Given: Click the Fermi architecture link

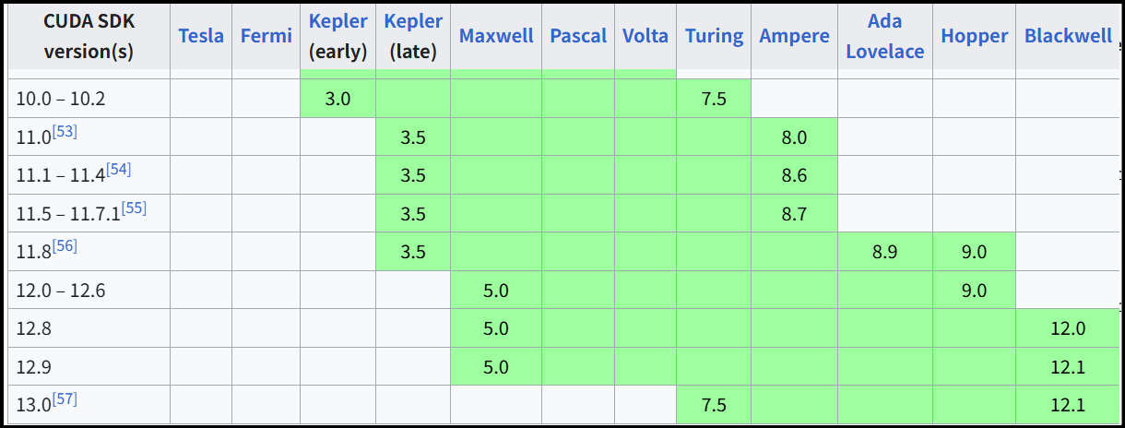Looking at the screenshot, I should pos(266,36).
